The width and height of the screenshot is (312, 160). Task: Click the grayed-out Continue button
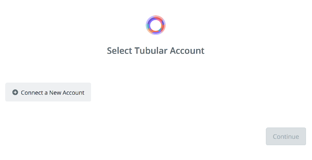pos(286,136)
